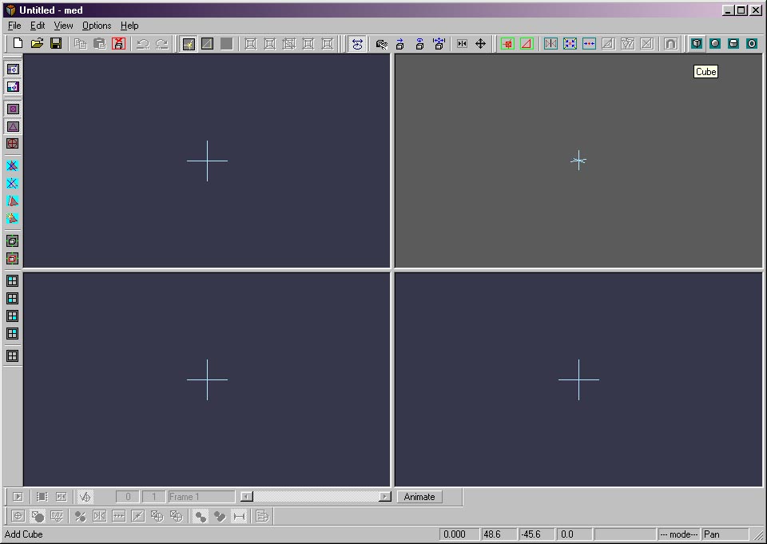
Task: Click the 0.000 status bar value
Action: coord(455,534)
